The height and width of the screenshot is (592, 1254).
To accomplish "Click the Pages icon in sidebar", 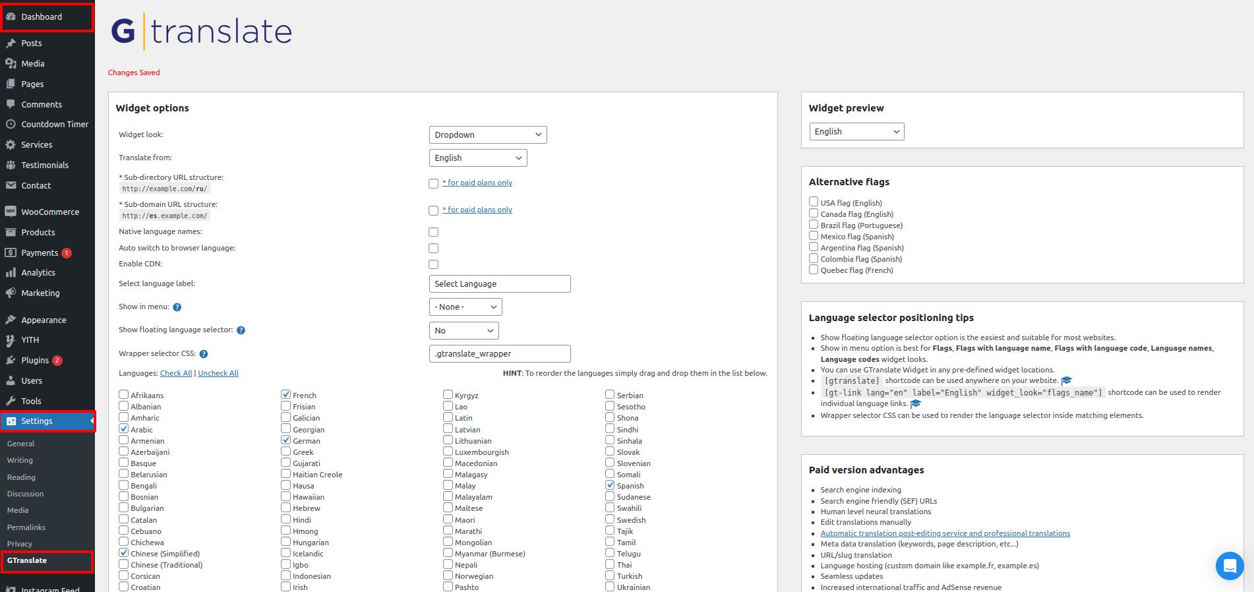I will 11,84.
